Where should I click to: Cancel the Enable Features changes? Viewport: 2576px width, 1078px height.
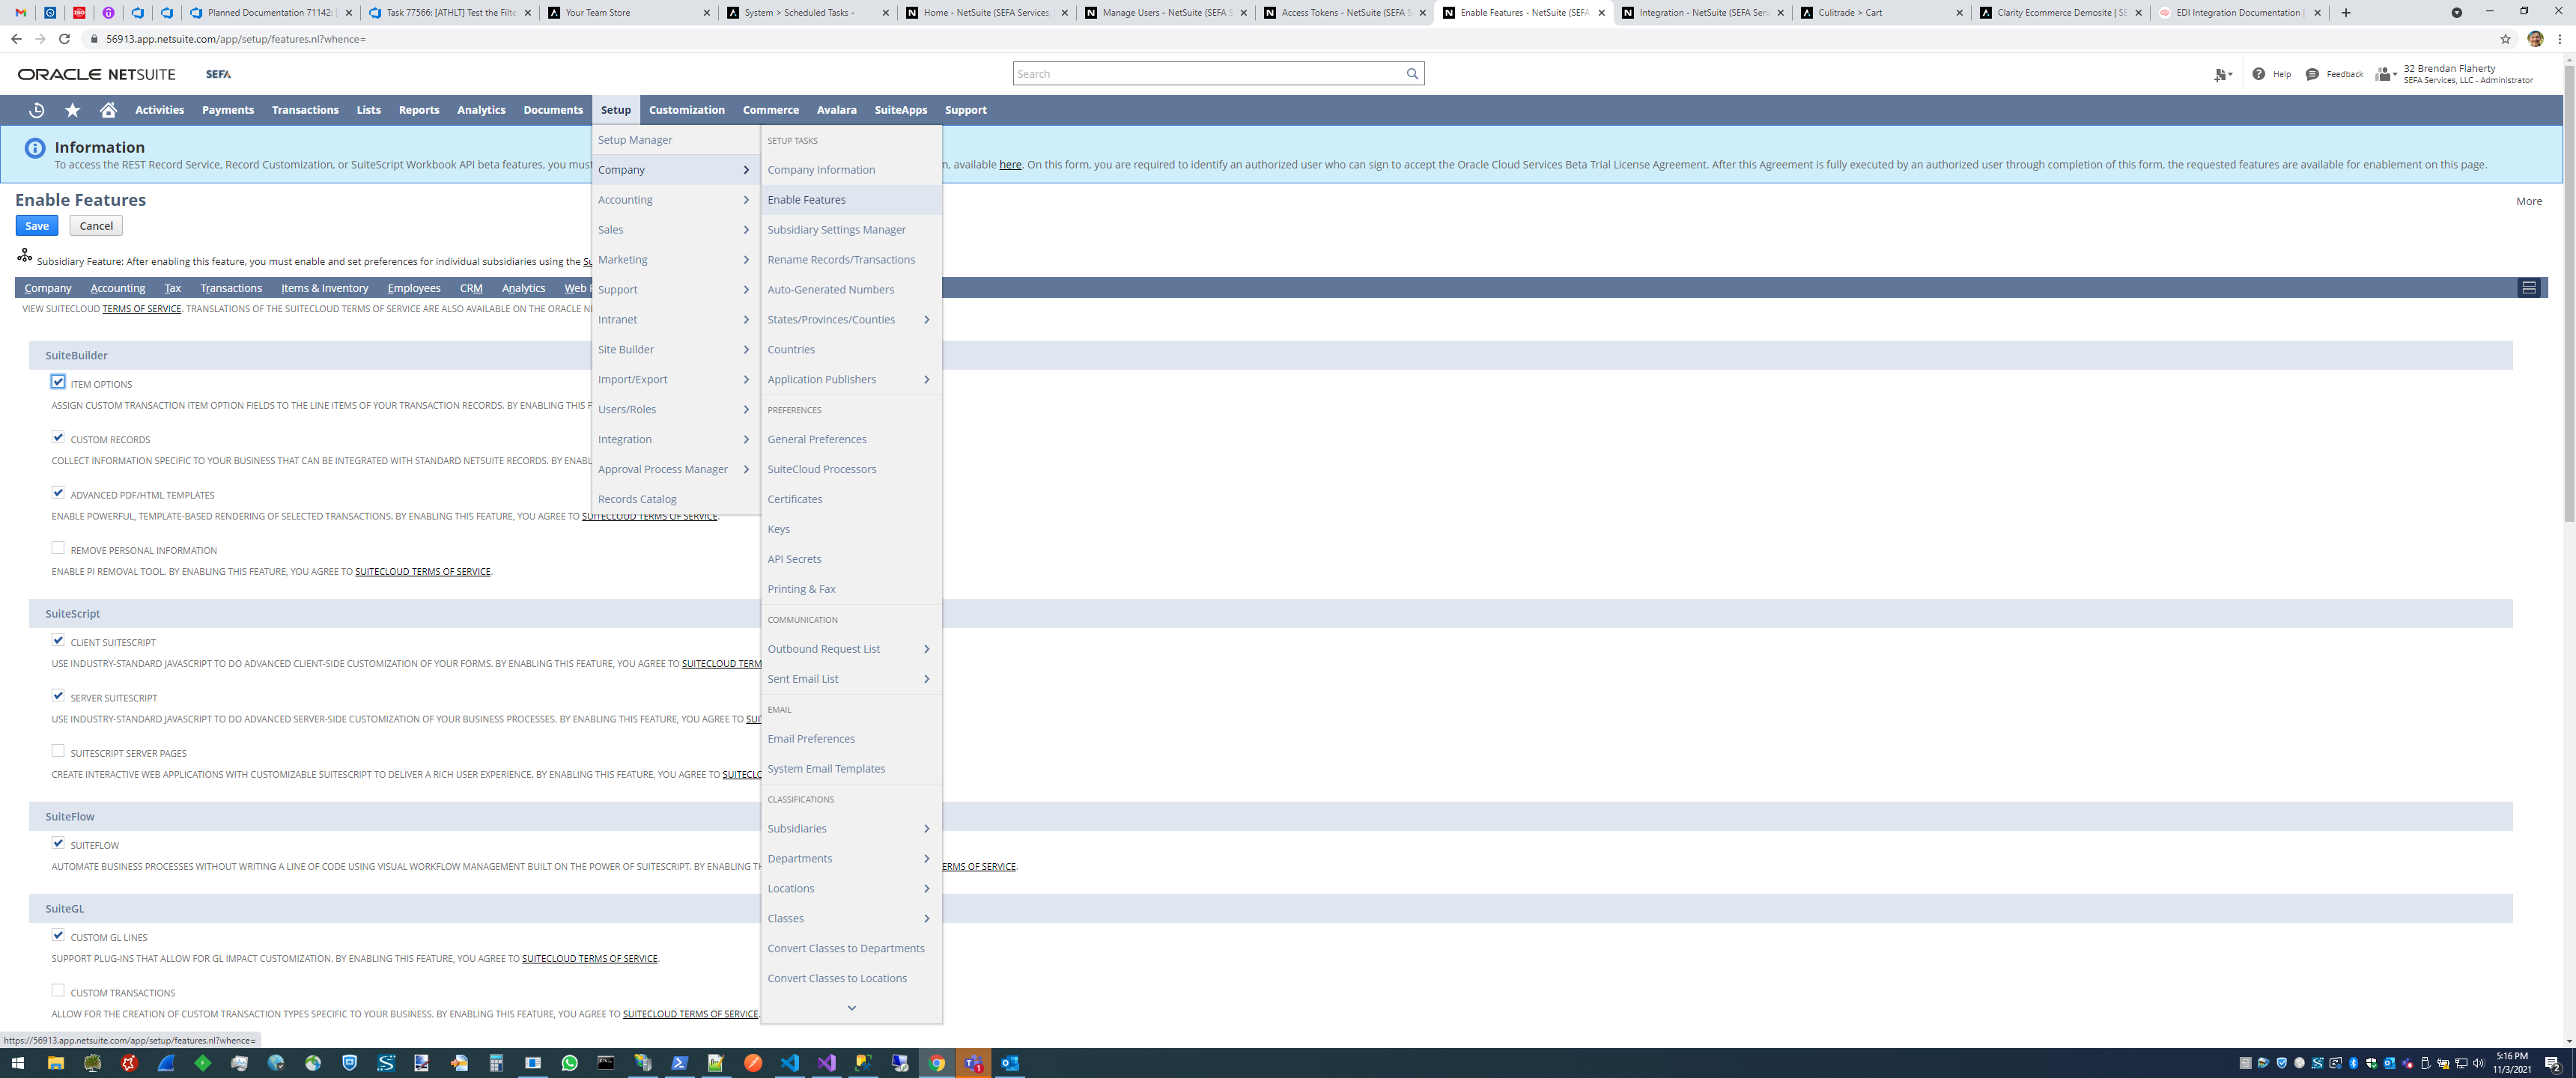click(x=96, y=226)
